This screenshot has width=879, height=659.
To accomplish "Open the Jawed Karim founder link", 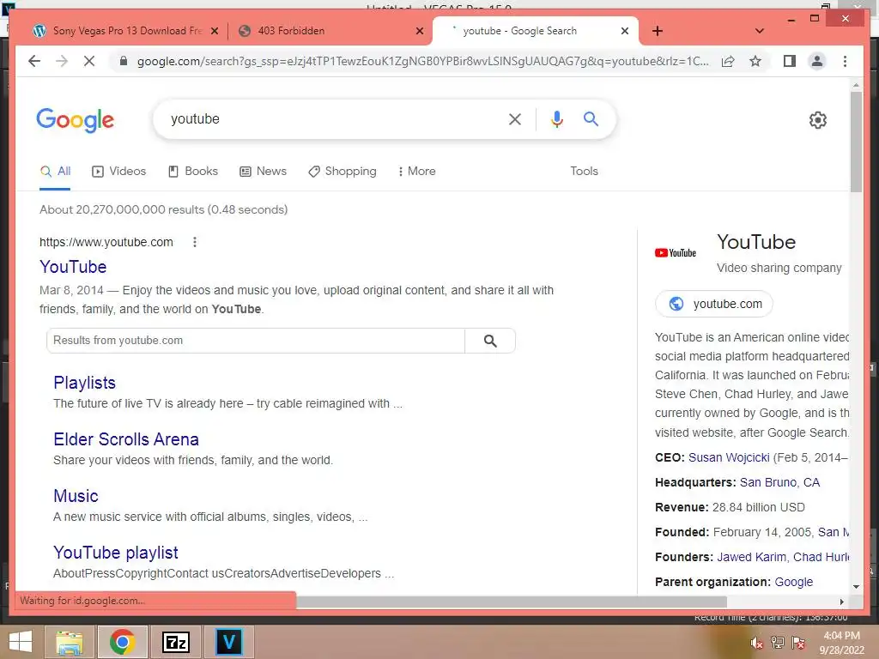I will point(751,558).
